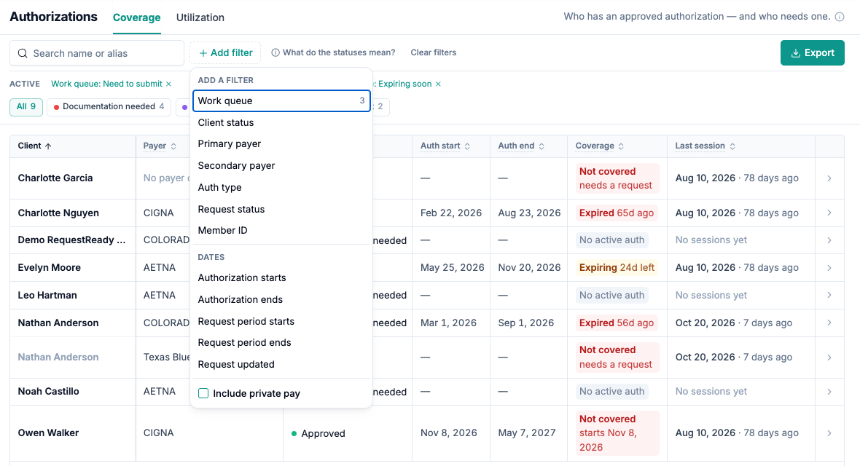
Task: Sort by Last session column arrows
Action: coord(732,146)
